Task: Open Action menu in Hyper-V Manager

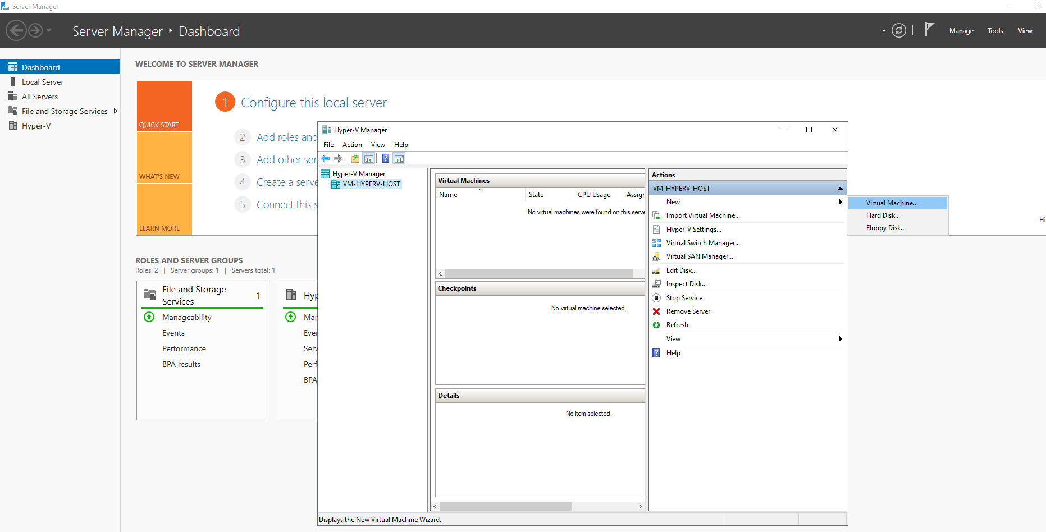Action: (352, 145)
